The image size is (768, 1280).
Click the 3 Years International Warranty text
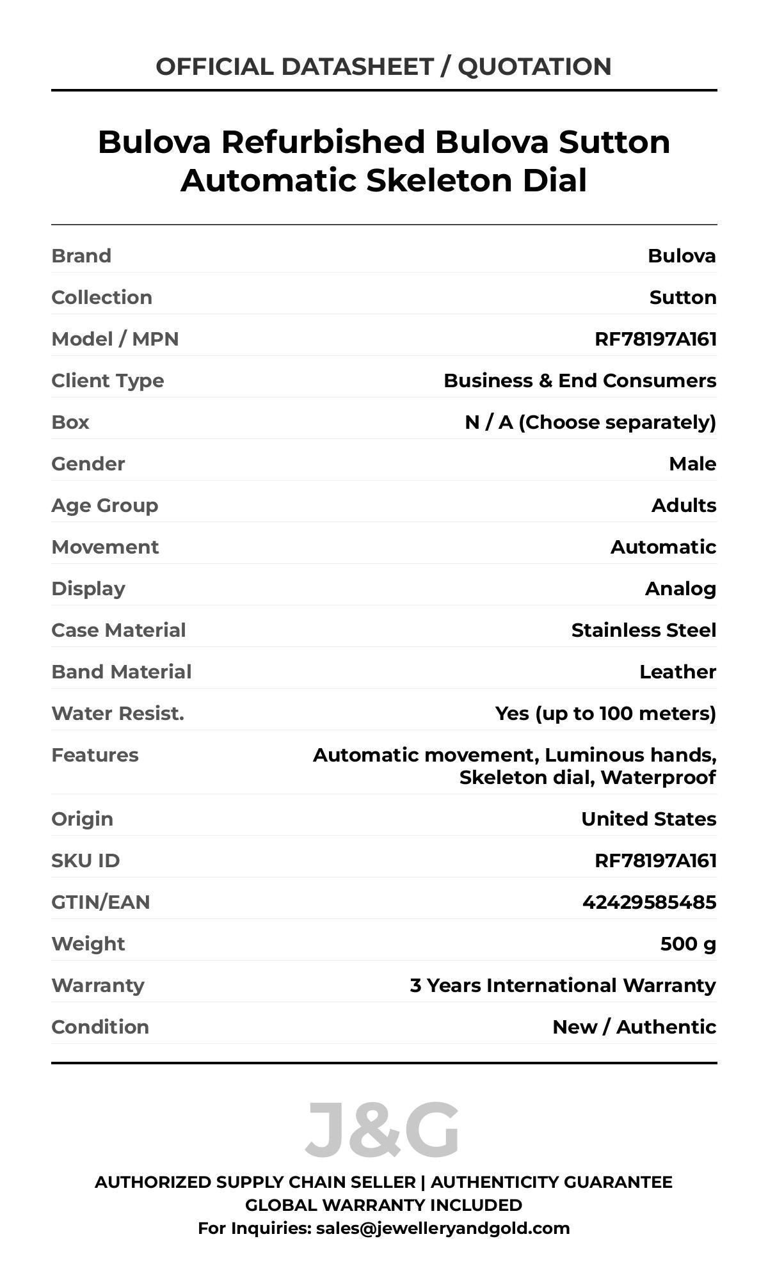pos(563,985)
